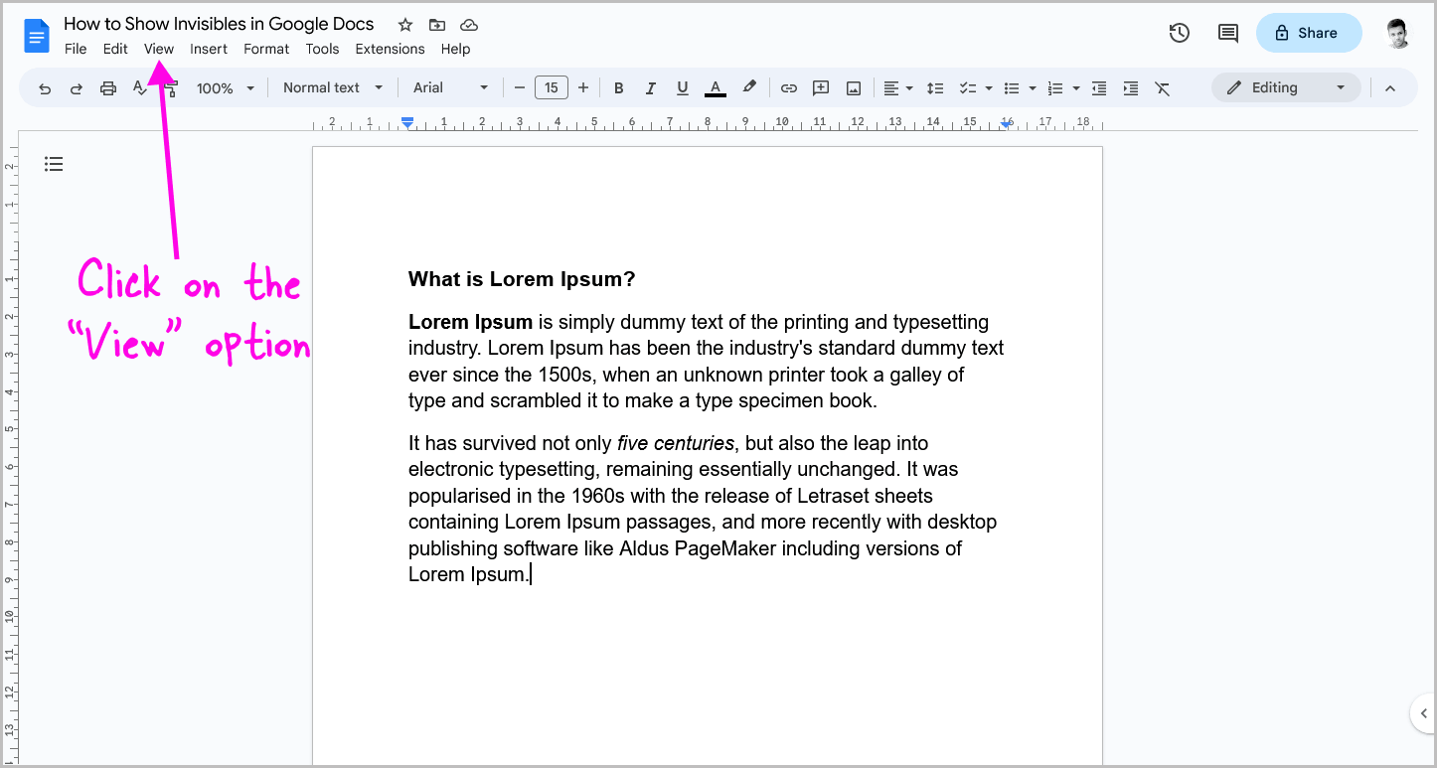Click inside the font size field
1437x768 pixels.
coord(552,87)
